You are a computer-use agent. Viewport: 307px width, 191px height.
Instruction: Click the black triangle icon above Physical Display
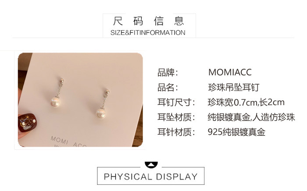coord(151,165)
